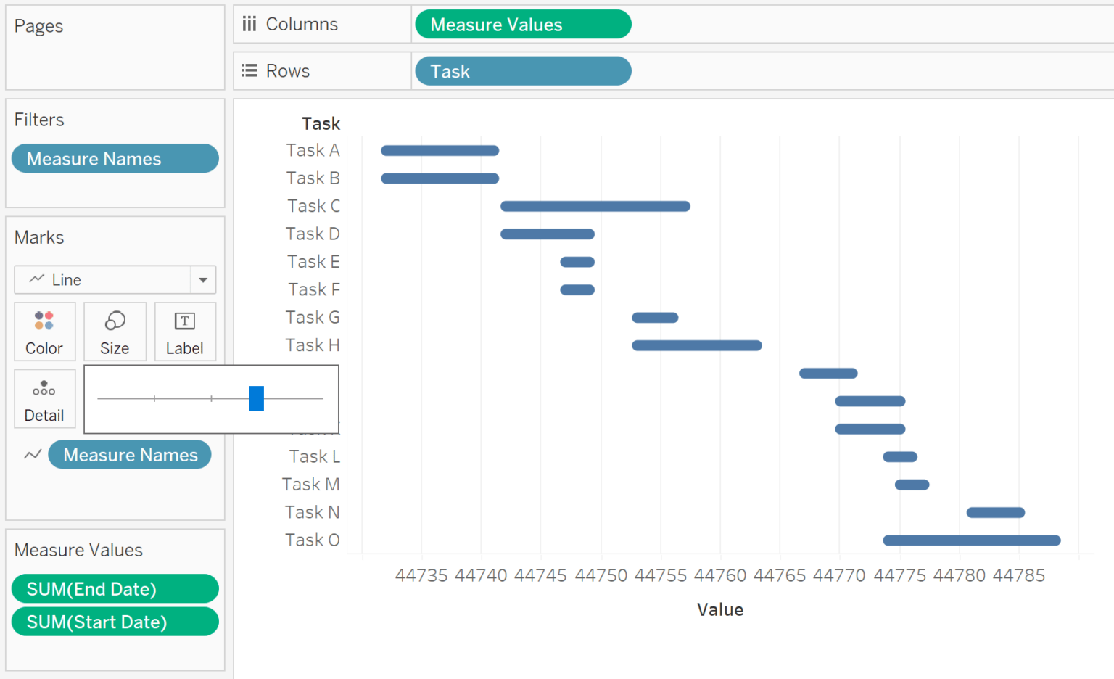Open the Detail property on the Marks card
This screenshot has height=679, width=1114.
44,398
